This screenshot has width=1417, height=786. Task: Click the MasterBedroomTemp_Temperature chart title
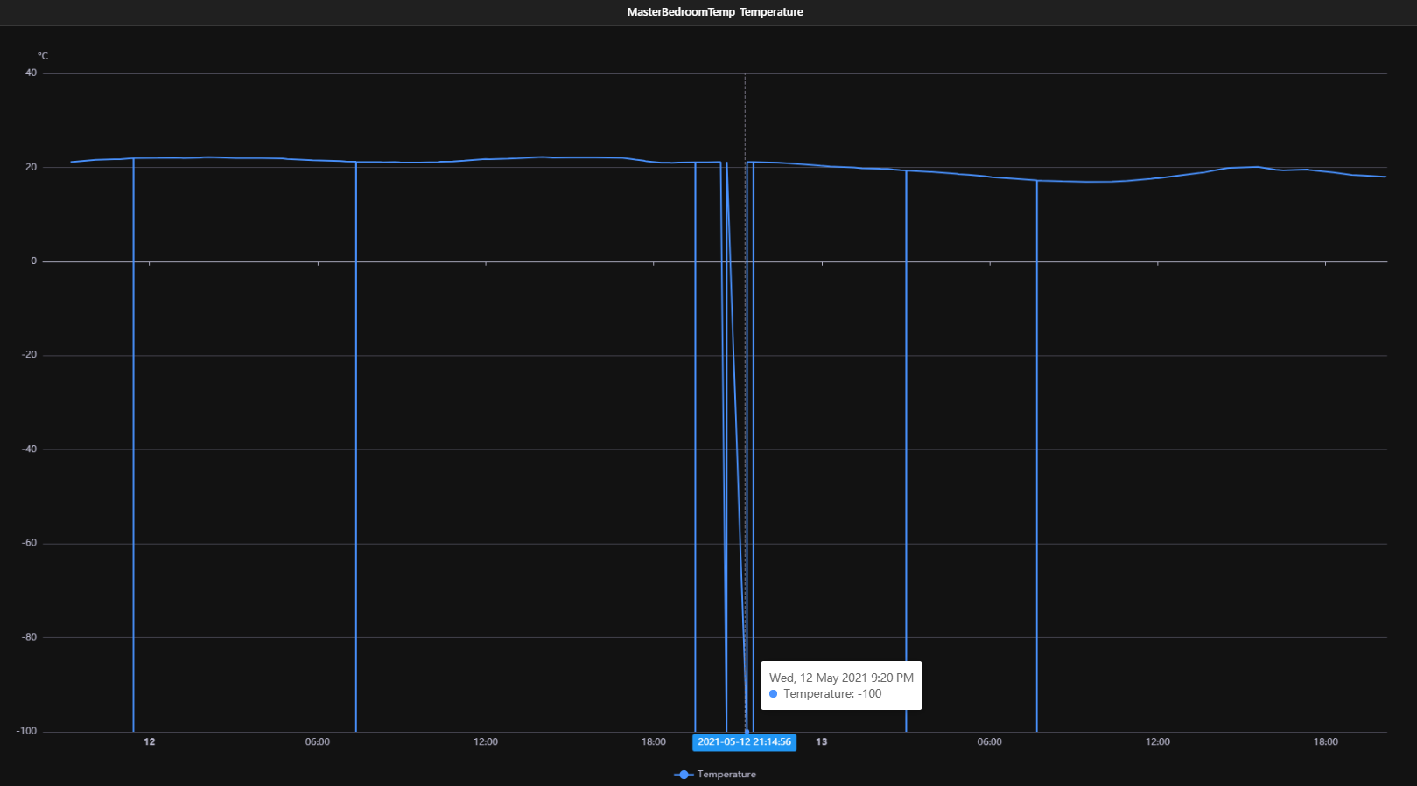714,12
